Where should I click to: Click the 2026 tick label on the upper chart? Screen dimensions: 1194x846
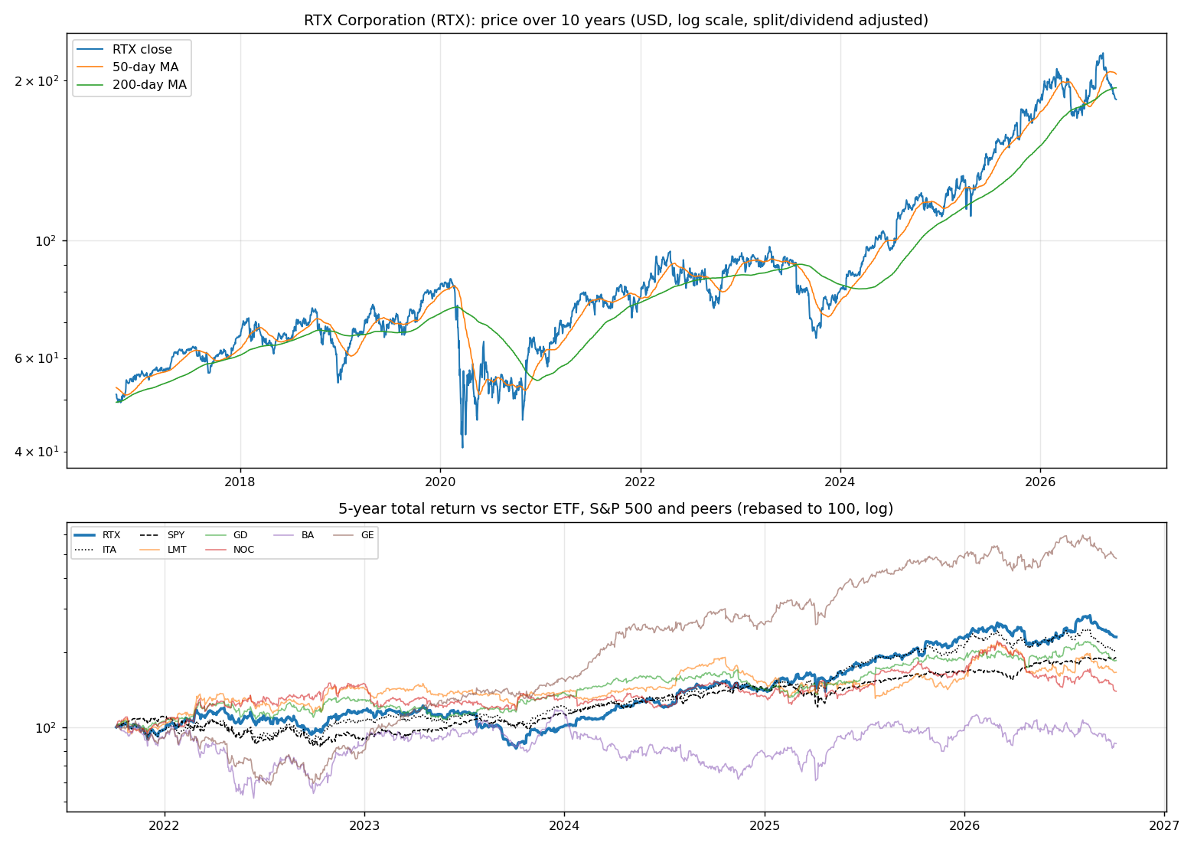coord(1040,482)
